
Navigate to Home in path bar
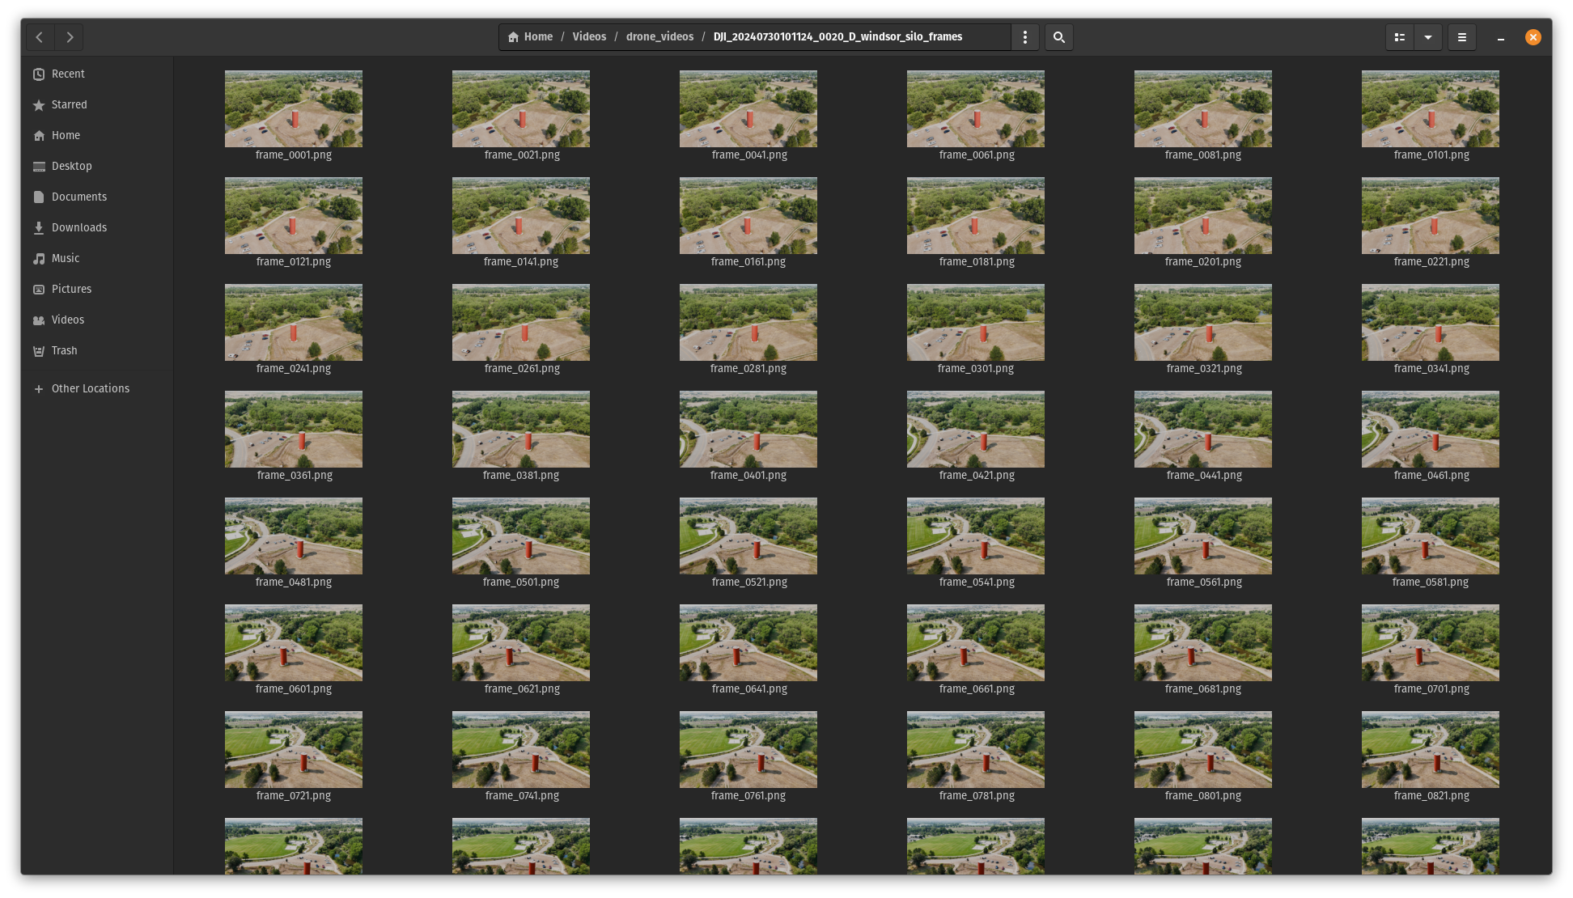point(531,37)
